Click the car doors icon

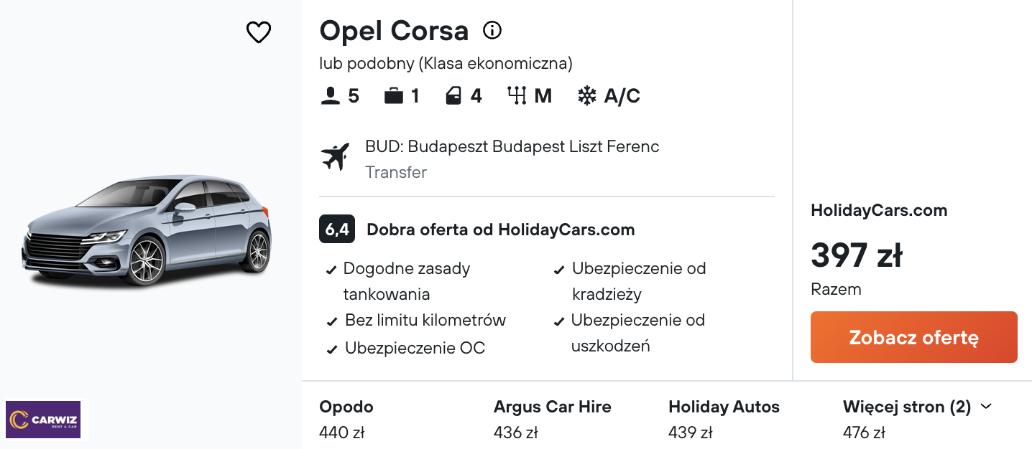(x=453, y=96)
